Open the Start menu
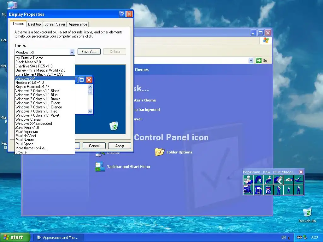 tap(15, 237)
